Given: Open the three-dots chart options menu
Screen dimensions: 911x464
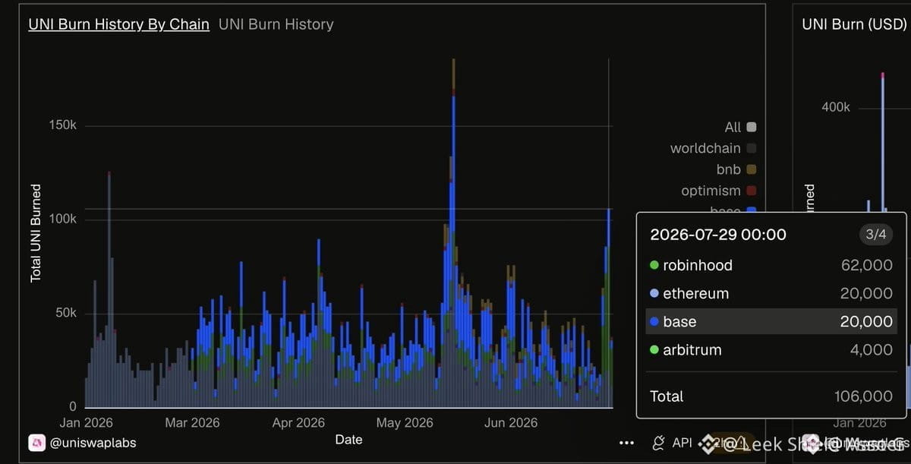Looking at the screenshot, I should [x=626, y=443].
